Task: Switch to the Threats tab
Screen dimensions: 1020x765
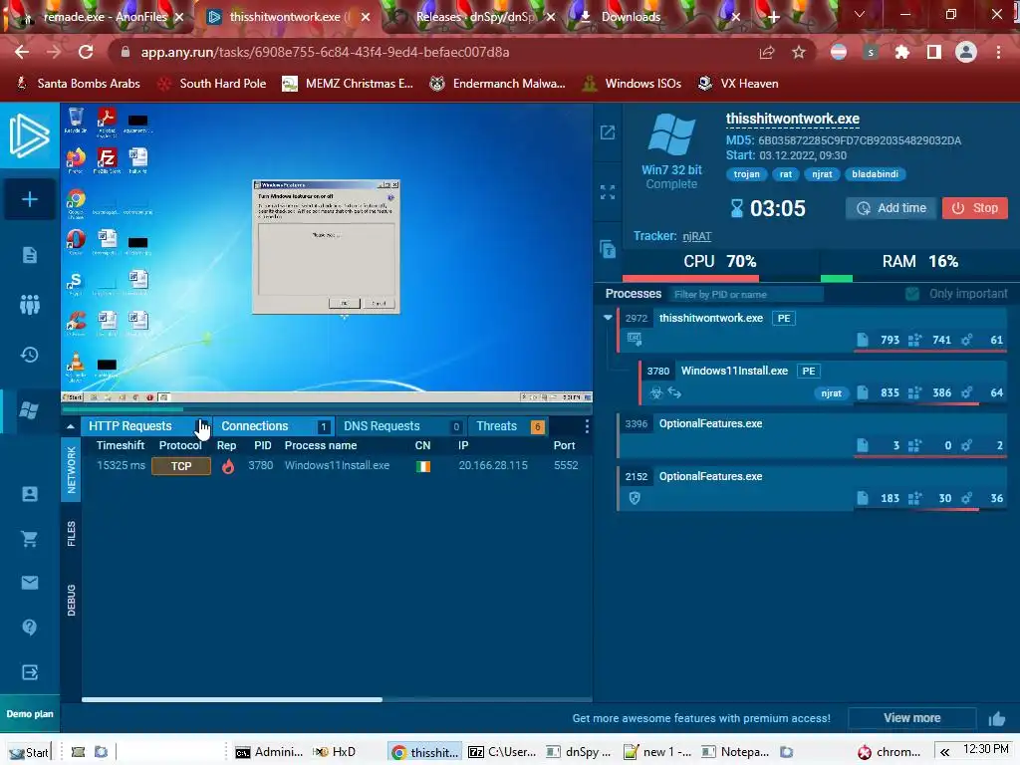Action: (x=507, y=426)
